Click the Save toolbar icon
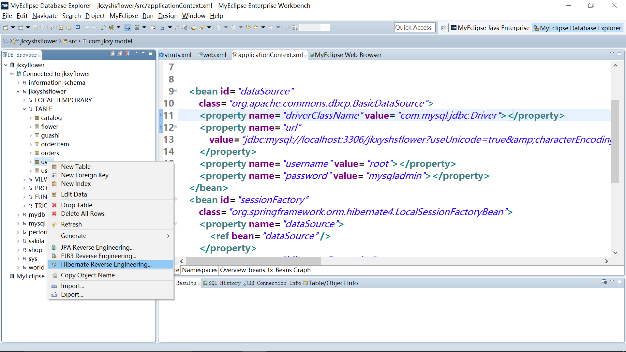Viewport: 626px width, 352px height. [x=35, y=28]
